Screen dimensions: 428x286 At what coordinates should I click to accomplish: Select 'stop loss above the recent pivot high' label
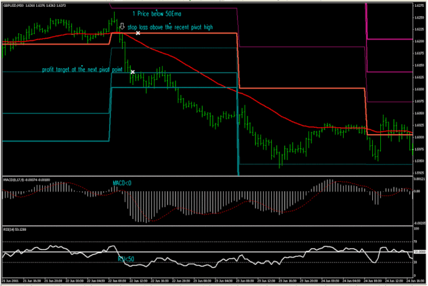point(170,27)
